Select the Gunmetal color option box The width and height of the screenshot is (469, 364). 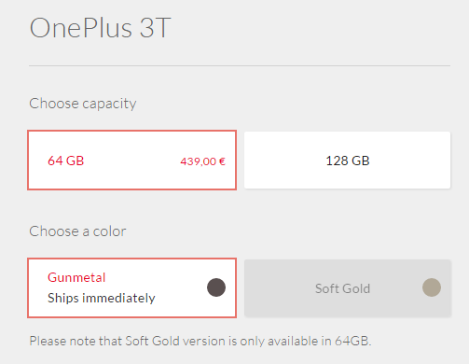[x=132, y=287]
